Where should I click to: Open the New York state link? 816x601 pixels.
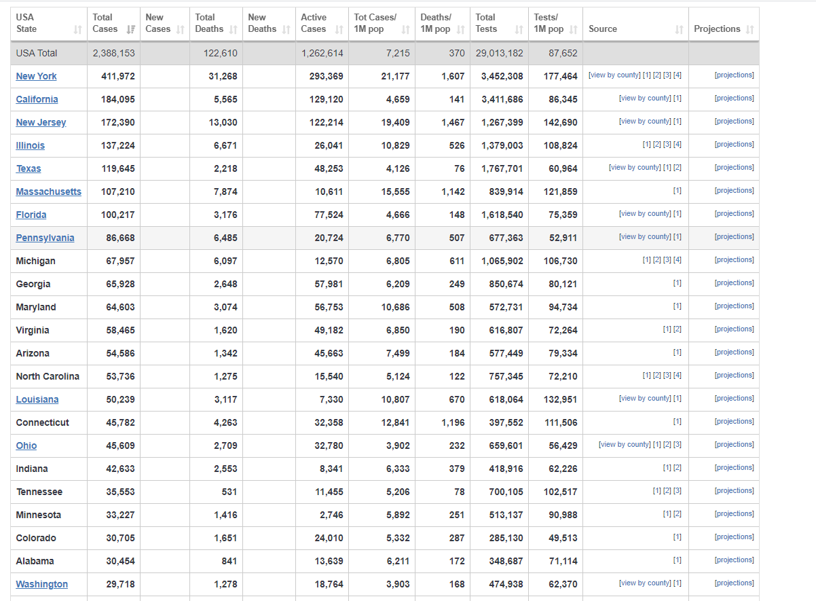point(36,76)
